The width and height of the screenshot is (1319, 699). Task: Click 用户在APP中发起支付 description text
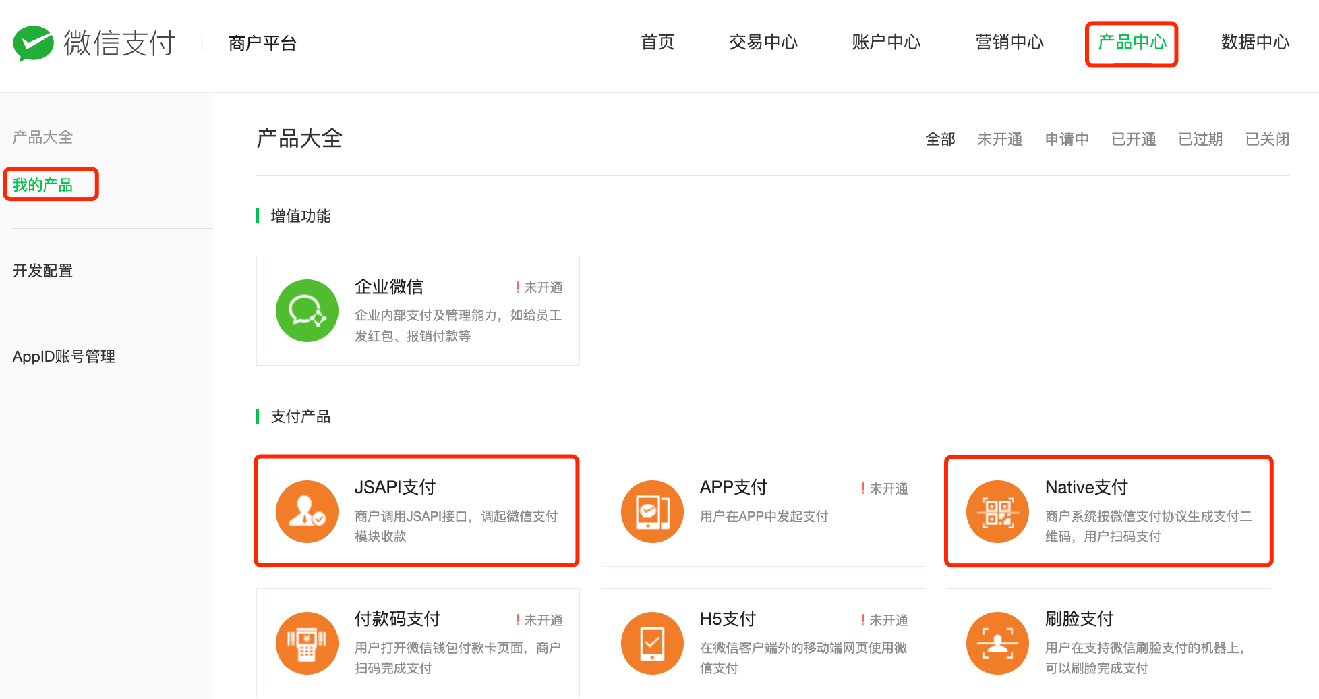(x=764, y=516)
